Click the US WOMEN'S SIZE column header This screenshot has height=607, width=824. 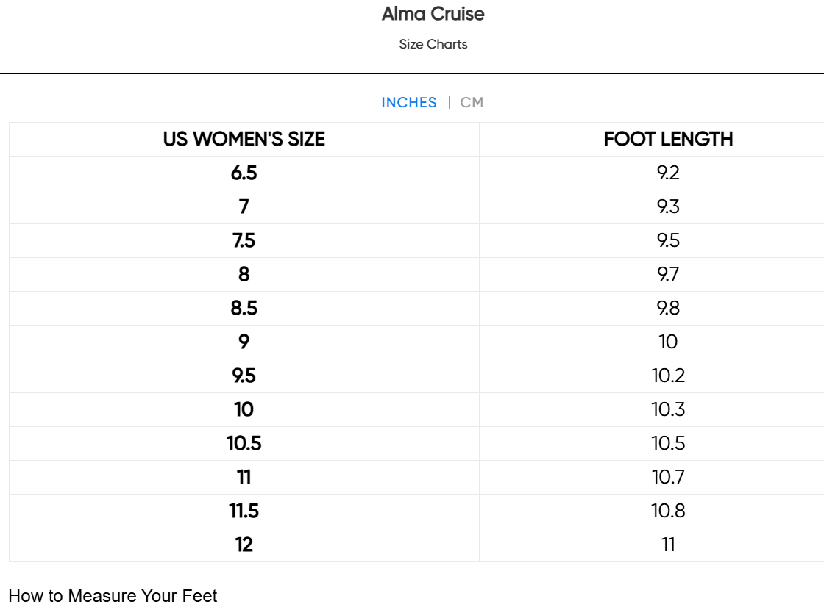coord(244,139)
